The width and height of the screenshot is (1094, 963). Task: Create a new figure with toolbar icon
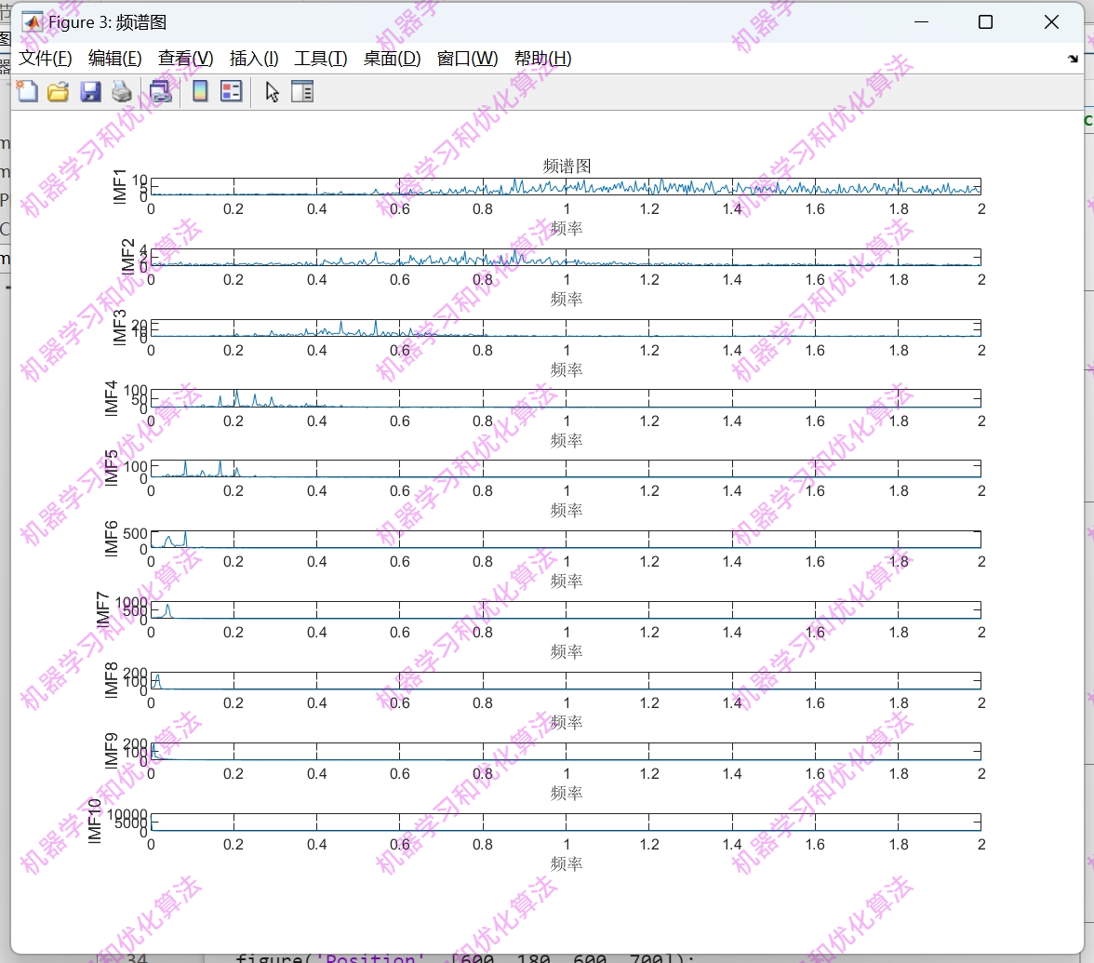tap(27, 91)
